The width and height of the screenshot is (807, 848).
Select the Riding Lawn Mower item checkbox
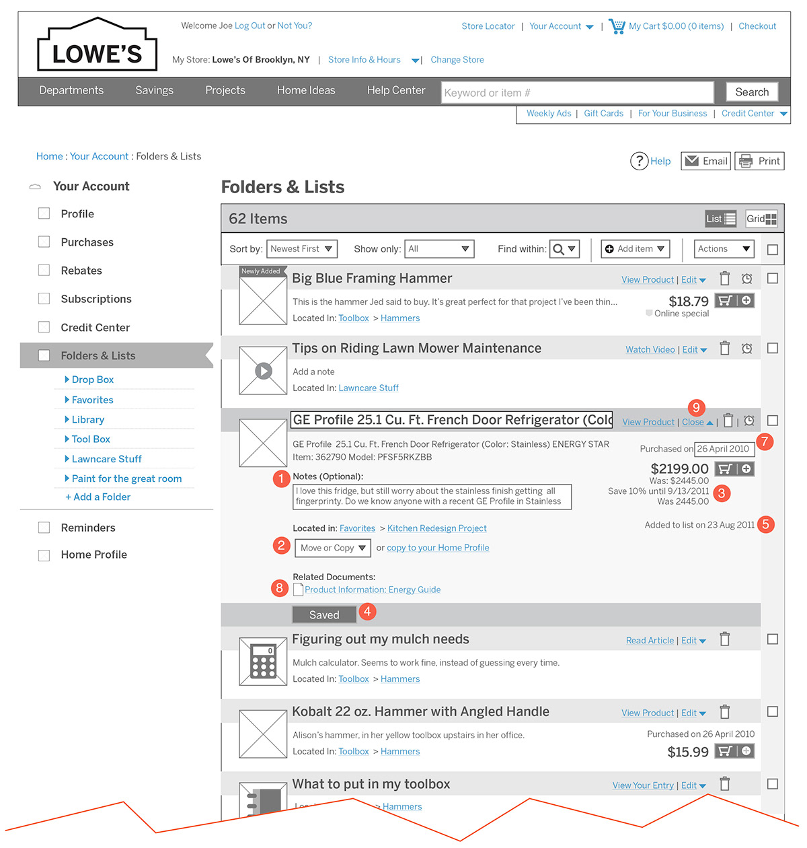pyautogui.click(x=773, y=348)
